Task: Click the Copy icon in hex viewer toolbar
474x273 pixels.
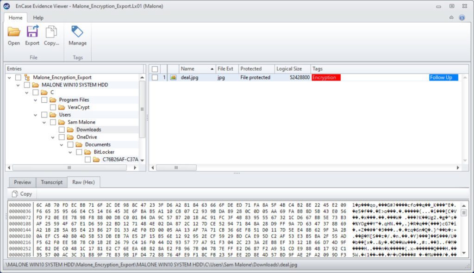Action: [15, 194]
